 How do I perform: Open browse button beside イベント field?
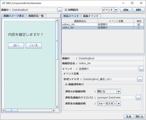tap(141, 69)
